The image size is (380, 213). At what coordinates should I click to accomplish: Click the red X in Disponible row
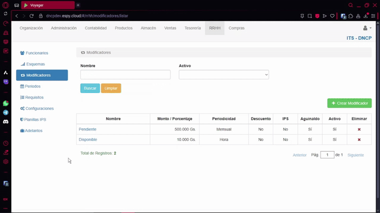[x=359, y=140]
